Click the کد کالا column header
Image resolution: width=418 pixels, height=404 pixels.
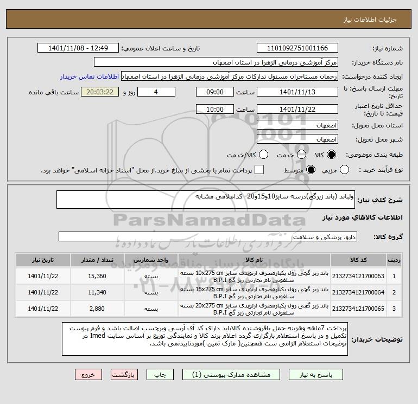tap(358, 260)
